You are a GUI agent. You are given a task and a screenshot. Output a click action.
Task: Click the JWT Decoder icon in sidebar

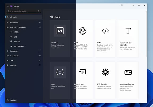click(x=11, y=46)
